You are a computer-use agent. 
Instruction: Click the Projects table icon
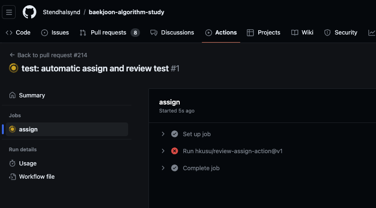click(x=250, y=33)
